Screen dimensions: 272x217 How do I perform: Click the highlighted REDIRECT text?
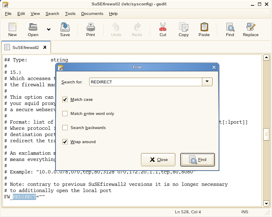[24, 197]
